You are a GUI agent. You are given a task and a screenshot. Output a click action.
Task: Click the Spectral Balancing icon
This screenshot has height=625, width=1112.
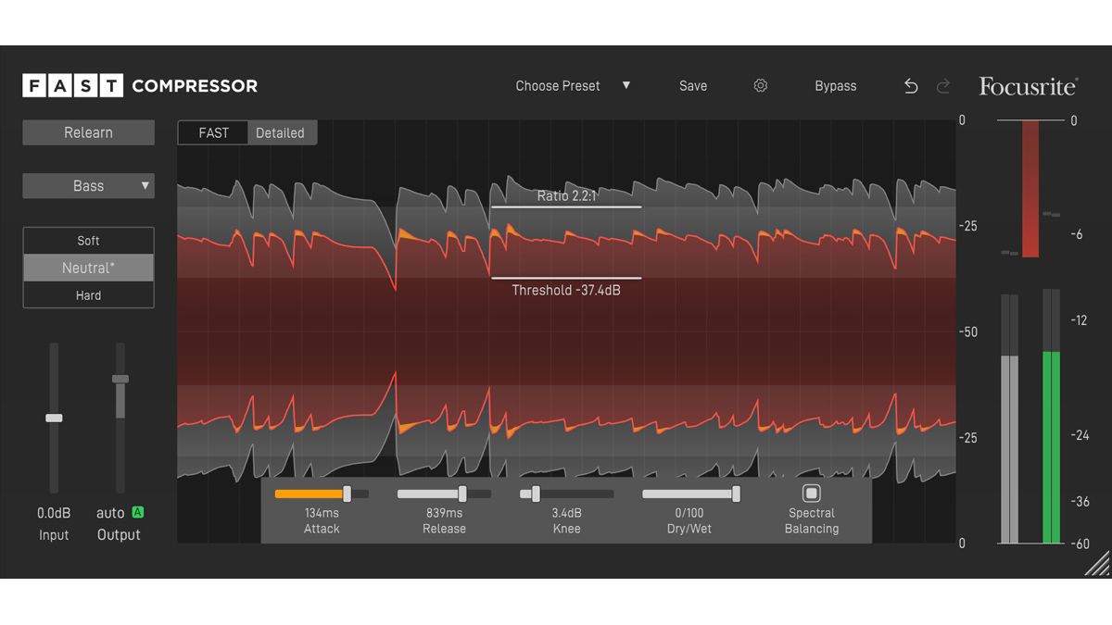[811, 493]
